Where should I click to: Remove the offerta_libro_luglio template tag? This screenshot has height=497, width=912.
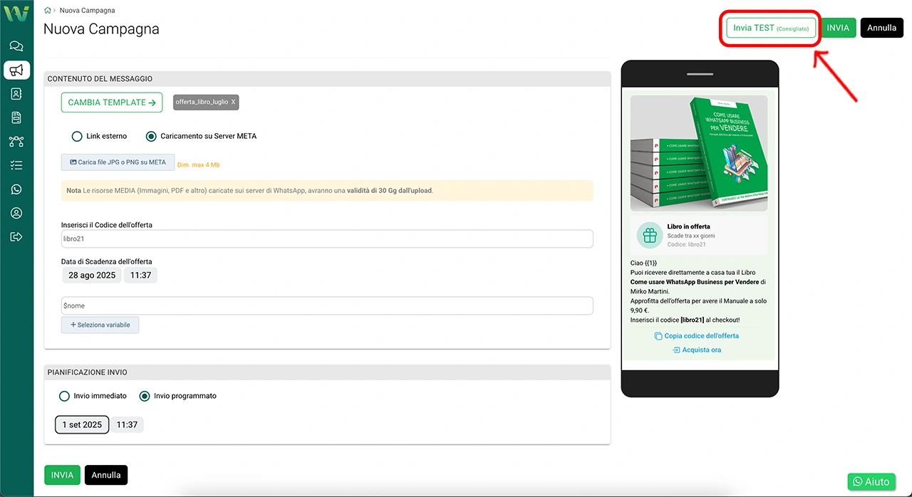pos(233,103)
